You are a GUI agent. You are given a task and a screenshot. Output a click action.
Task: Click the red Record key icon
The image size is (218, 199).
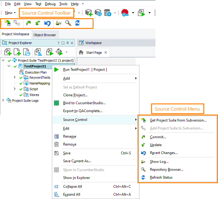click(x=125, y=13)
